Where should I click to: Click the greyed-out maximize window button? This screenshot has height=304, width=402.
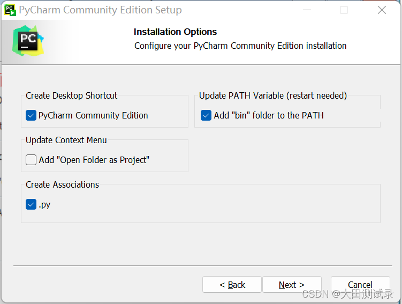[x=344, y=10]
